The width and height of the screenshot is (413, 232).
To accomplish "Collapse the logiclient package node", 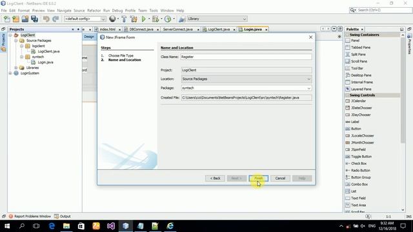I will coord(21,46).
